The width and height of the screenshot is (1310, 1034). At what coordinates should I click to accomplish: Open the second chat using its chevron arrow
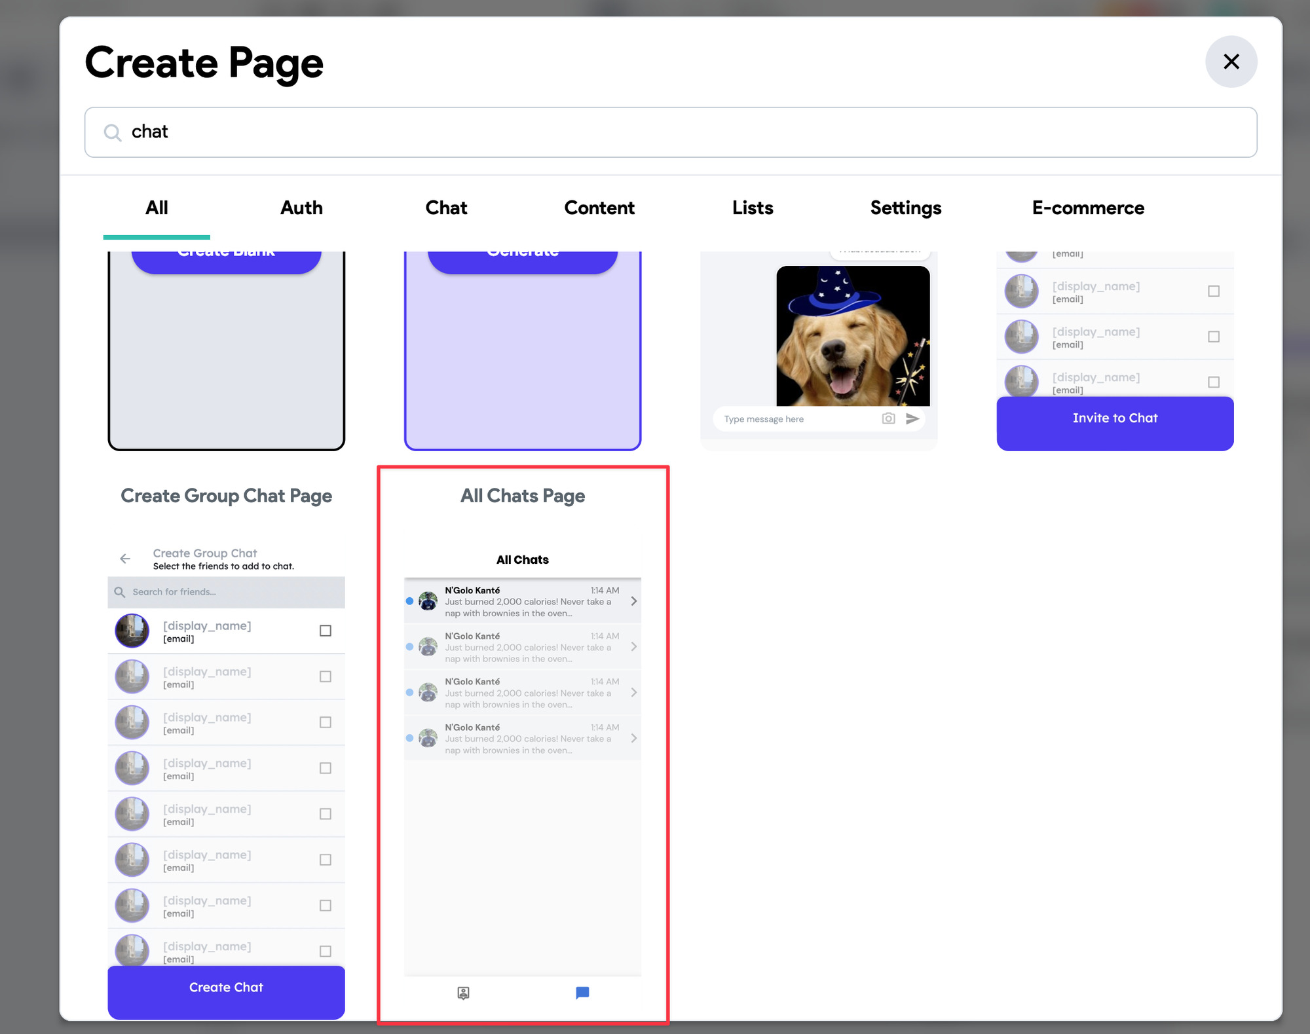click(x=633, y=646)
